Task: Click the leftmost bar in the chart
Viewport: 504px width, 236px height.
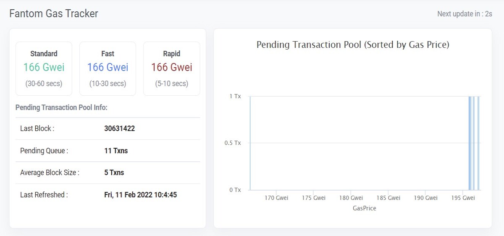Action: pos(250,143)
